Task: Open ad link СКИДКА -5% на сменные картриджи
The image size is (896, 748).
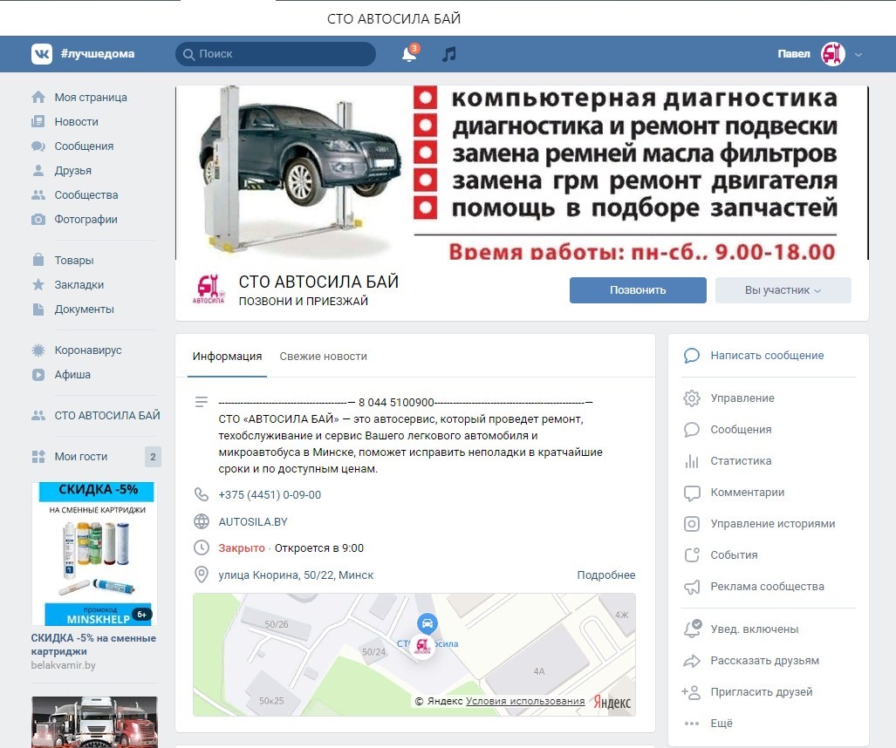Action: (93, 644)
